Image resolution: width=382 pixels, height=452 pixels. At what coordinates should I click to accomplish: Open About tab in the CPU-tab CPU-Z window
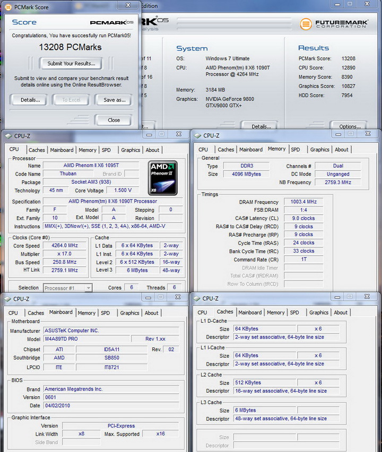[x=152, y=150]
